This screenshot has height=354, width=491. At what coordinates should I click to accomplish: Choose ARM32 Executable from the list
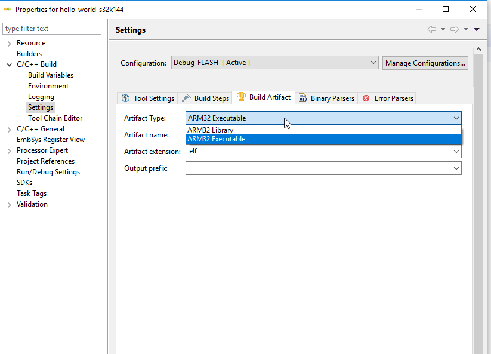(x=217, y=139)
